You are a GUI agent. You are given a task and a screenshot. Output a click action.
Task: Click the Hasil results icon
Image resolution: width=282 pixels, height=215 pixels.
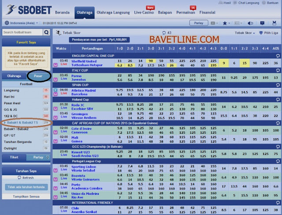coord(220,3)
